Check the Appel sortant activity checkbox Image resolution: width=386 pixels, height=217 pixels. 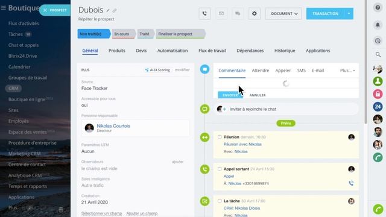pos(220,169)
